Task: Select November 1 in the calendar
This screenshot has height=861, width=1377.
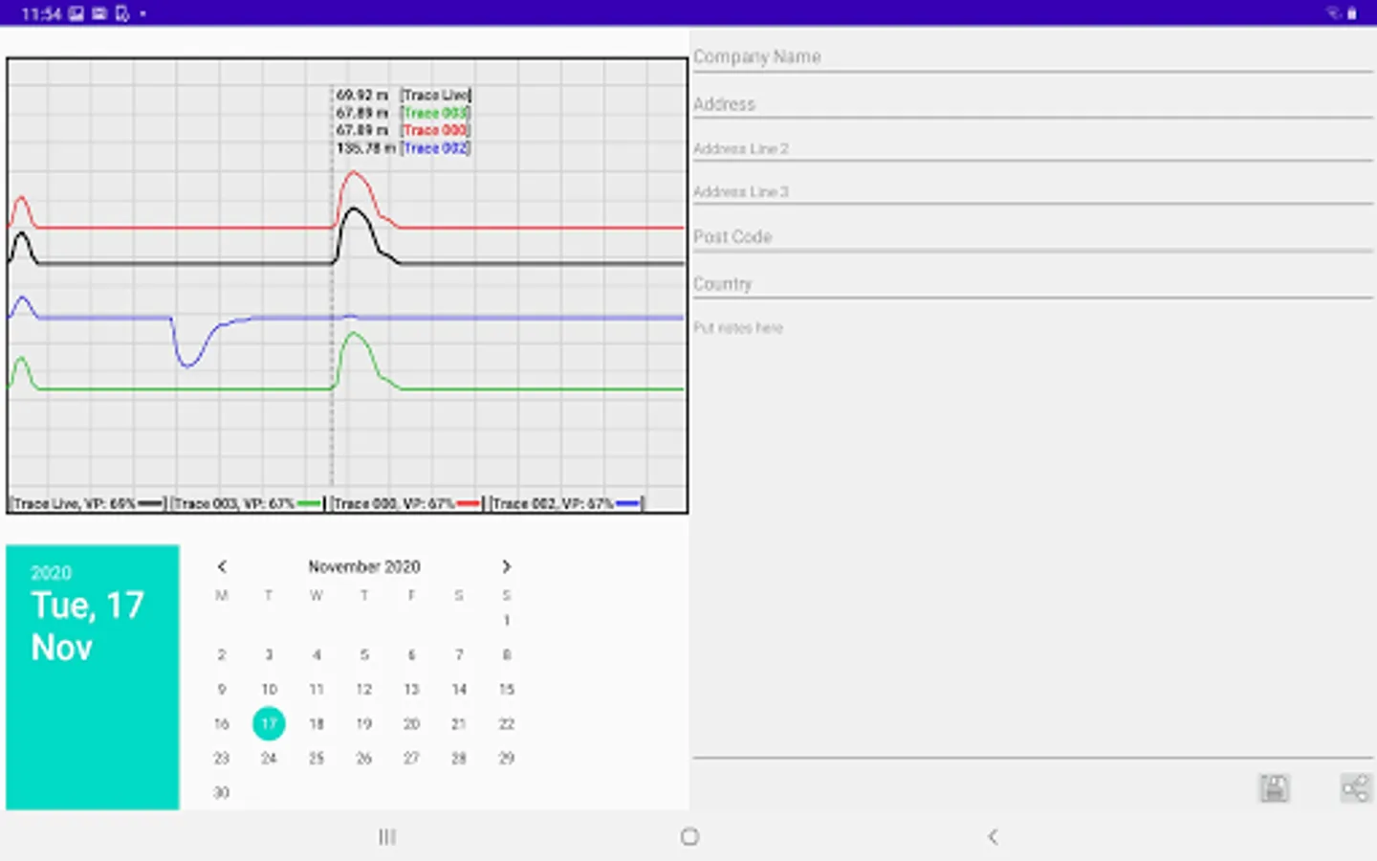Action: (x=506, y=620)
